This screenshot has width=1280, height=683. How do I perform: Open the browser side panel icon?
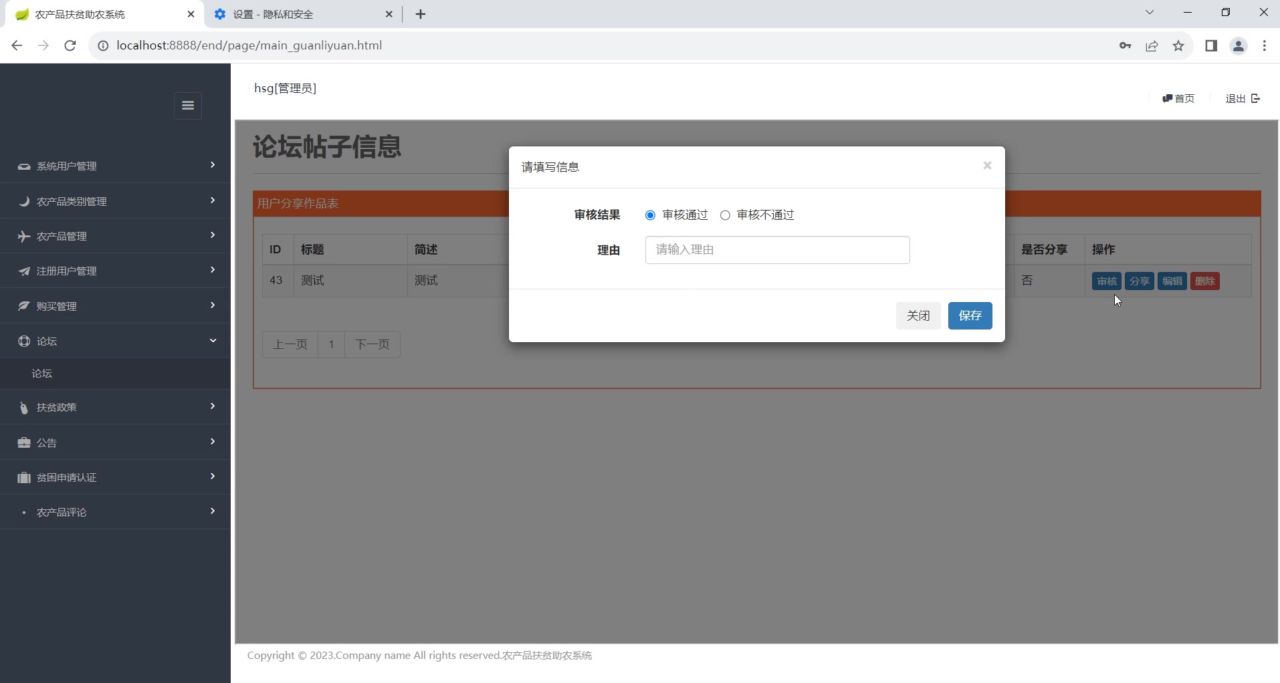click(x=1211, y=45)
